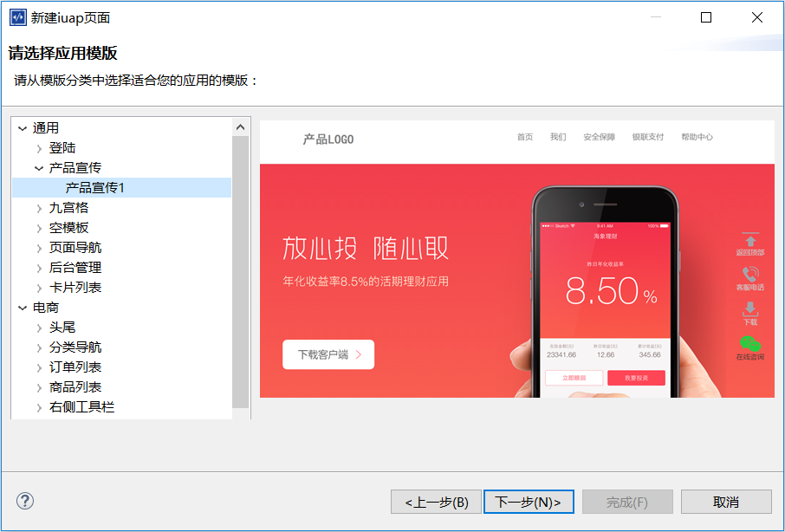Select 右侧工具栏 in the template tree
This screenshot has height=532, width=785.
coord(81,407)
